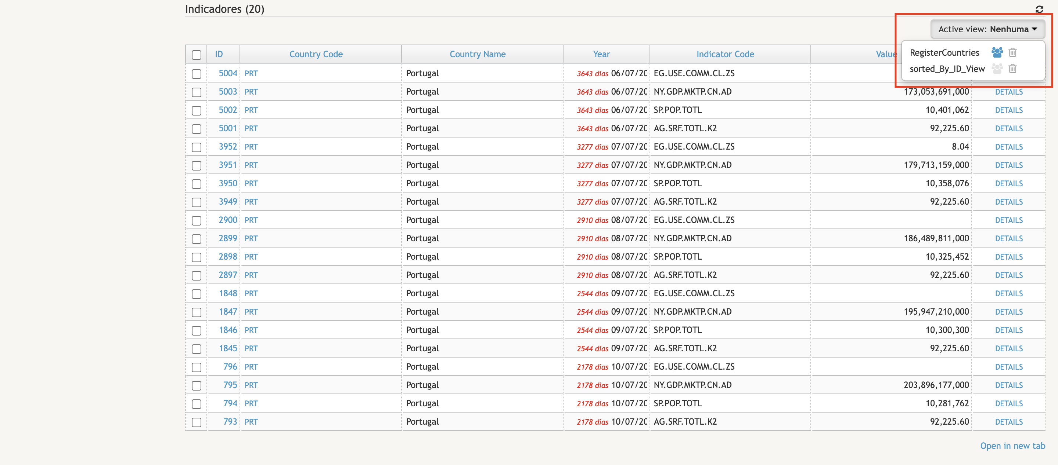Screen dimensions: 1058x465
Task: Open record ID 5004
Action: tap(227, 73)
